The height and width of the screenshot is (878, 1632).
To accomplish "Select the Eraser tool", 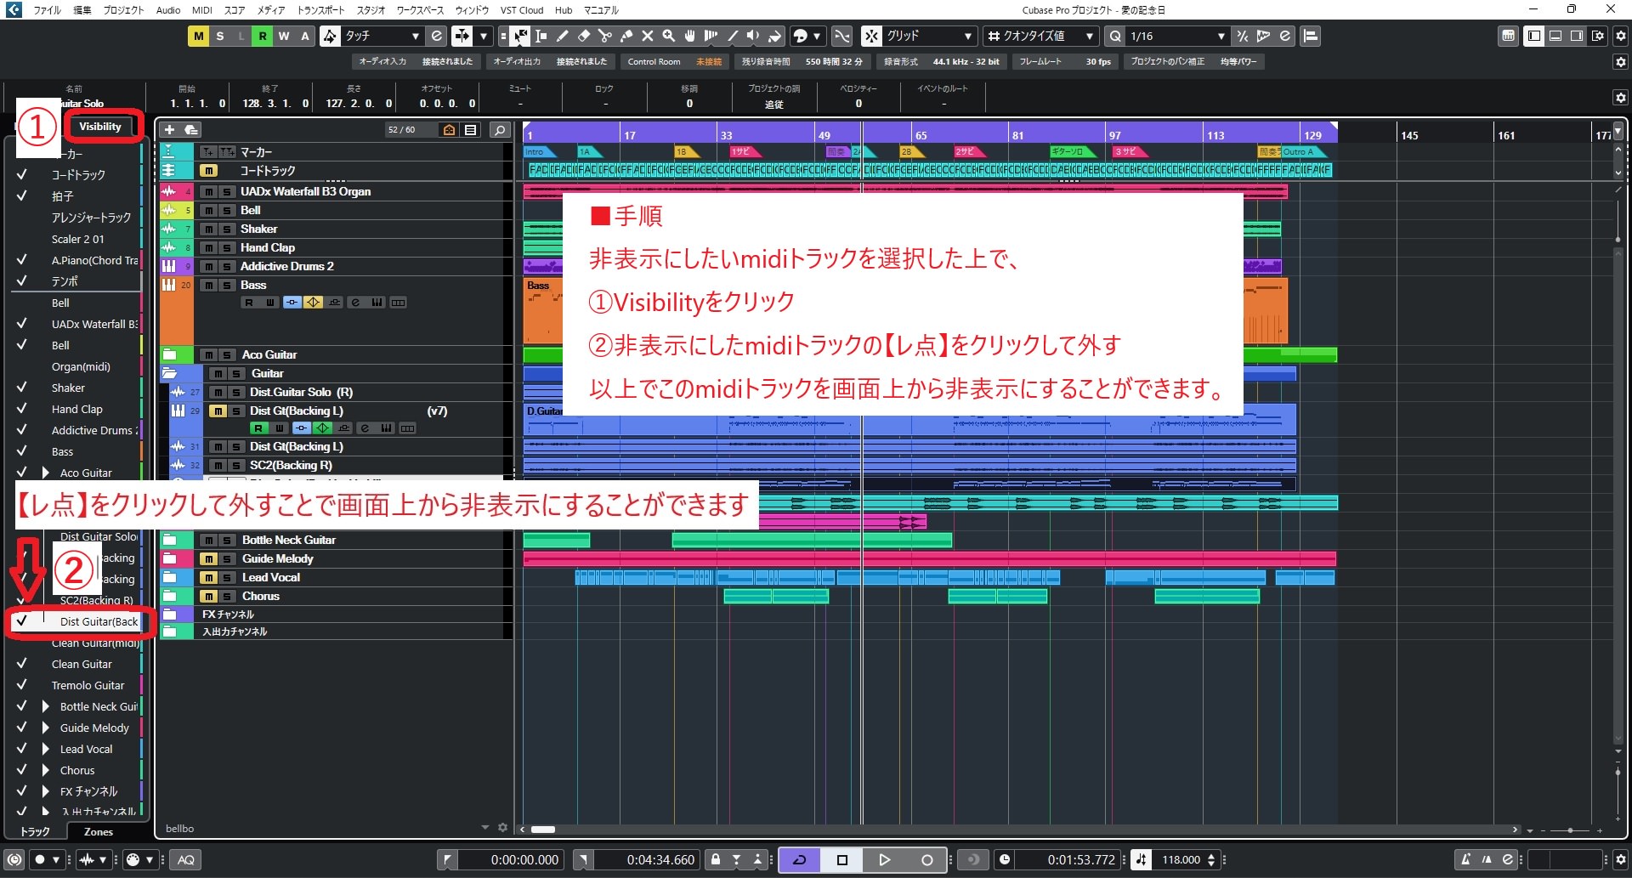I will (x=585, y=36).
